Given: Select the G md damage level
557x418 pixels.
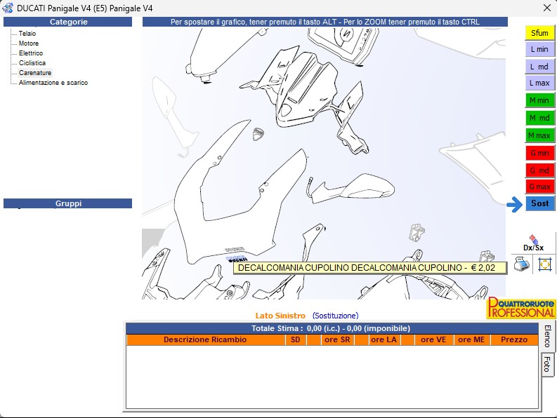Looking at the screenshot, I should coord(539,170).
